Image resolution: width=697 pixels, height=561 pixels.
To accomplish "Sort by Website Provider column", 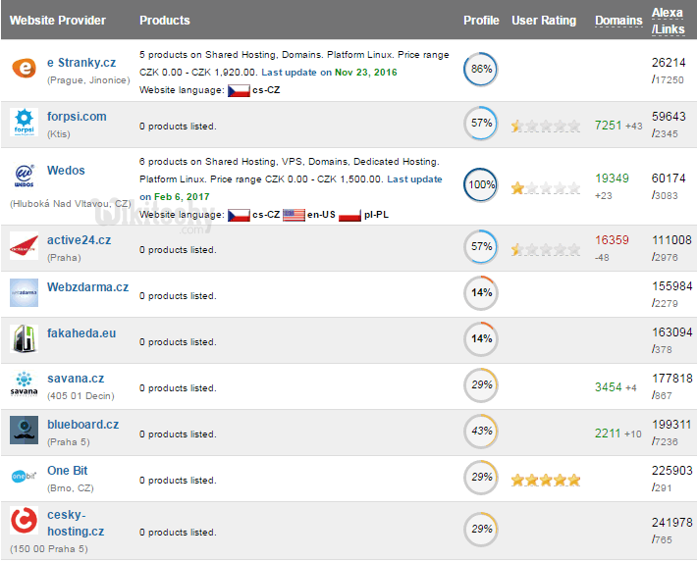I will click(58, 21).
